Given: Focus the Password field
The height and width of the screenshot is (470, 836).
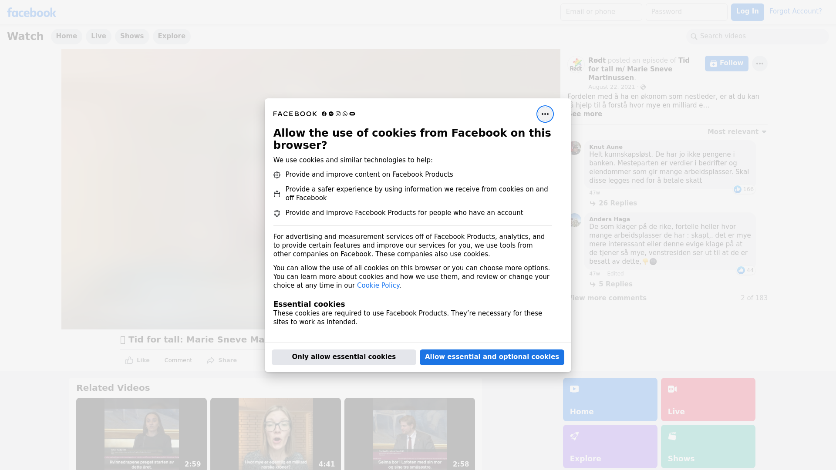Looking at the screenshot, I should point(686,12).
